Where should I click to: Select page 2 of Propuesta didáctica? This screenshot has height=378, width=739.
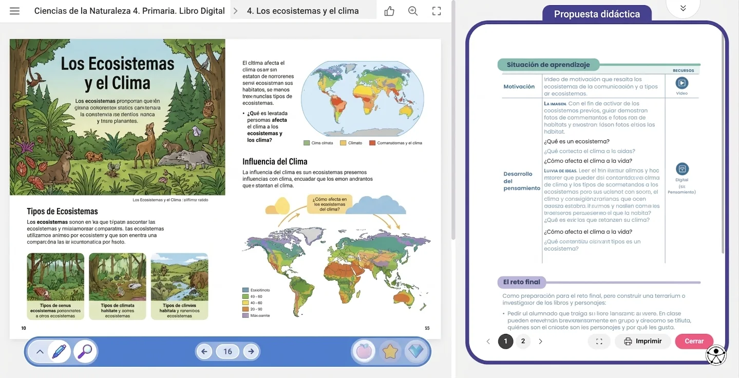(523, 341)
